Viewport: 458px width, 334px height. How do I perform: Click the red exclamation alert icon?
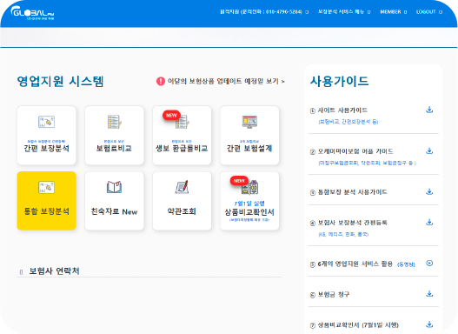[x=161, y=81]
